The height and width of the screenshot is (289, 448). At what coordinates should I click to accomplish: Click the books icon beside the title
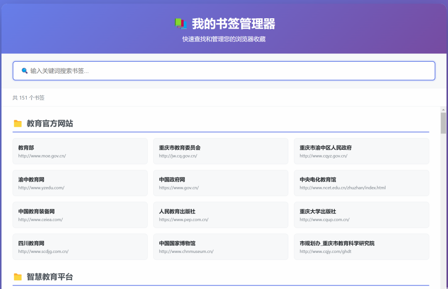click(x=180, y=24)
